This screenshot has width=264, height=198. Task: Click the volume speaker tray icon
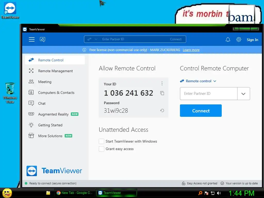[x=219, y=193]
